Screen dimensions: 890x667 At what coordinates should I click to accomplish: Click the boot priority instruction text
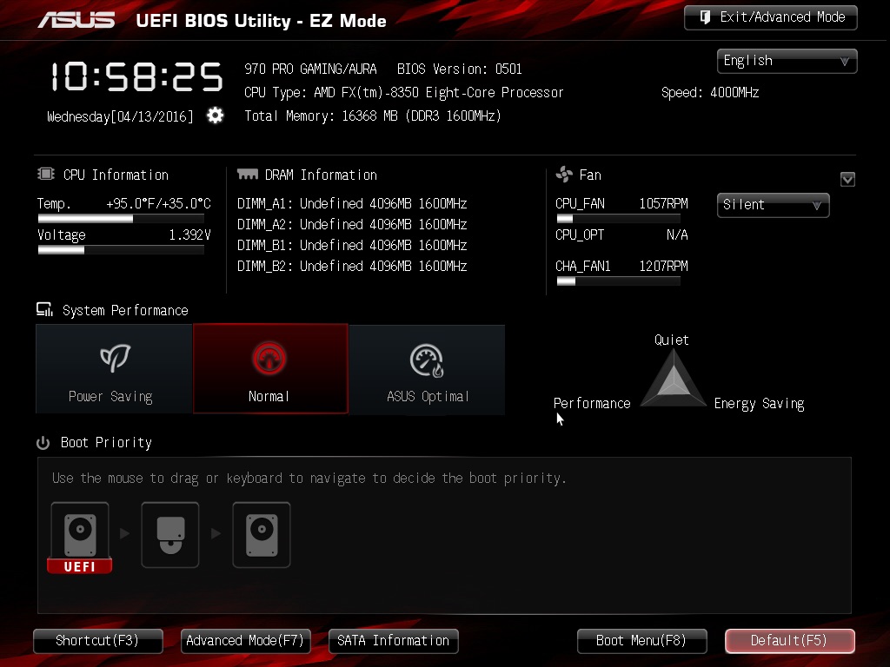tap(309, 479)
